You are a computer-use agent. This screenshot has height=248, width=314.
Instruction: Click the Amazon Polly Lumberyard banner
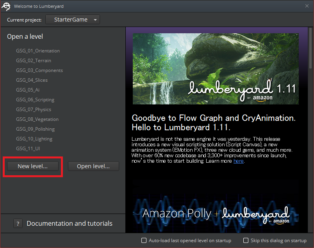216,213
